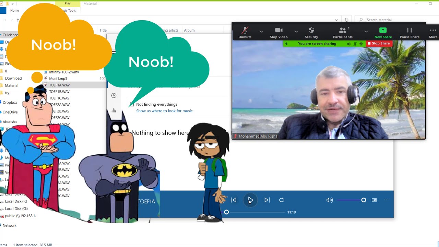Skip to previous track in Groove player
439x247 pixels.
234,200
